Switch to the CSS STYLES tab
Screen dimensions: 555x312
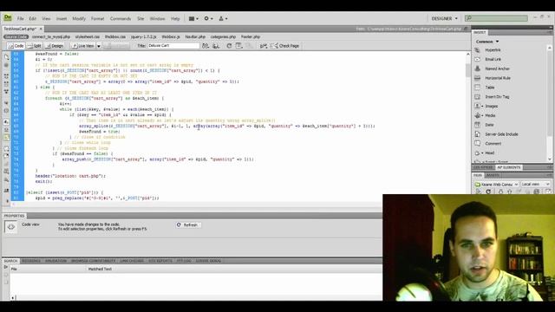tap(483, 167)
